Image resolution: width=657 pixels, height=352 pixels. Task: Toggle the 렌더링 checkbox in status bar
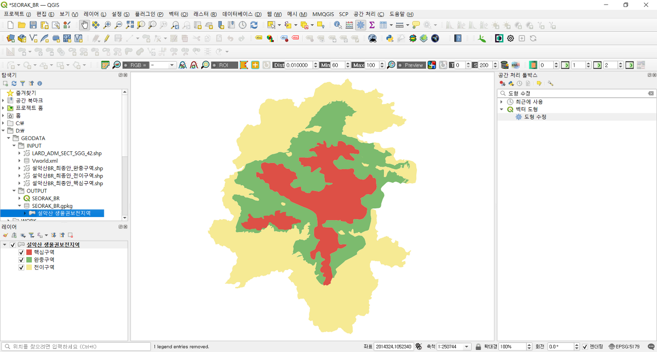[585, 346]
